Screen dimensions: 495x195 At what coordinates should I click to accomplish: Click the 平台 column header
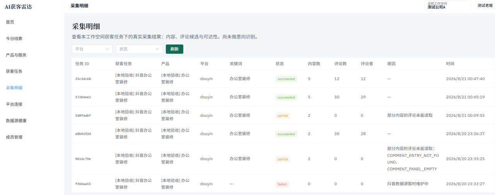coord(204,64)
